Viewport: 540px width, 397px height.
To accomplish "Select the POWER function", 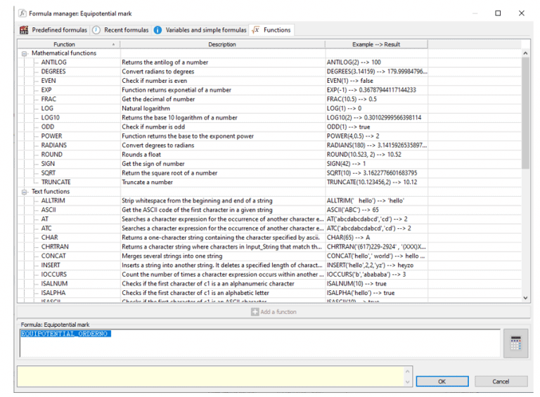I will tap(51, 136).
